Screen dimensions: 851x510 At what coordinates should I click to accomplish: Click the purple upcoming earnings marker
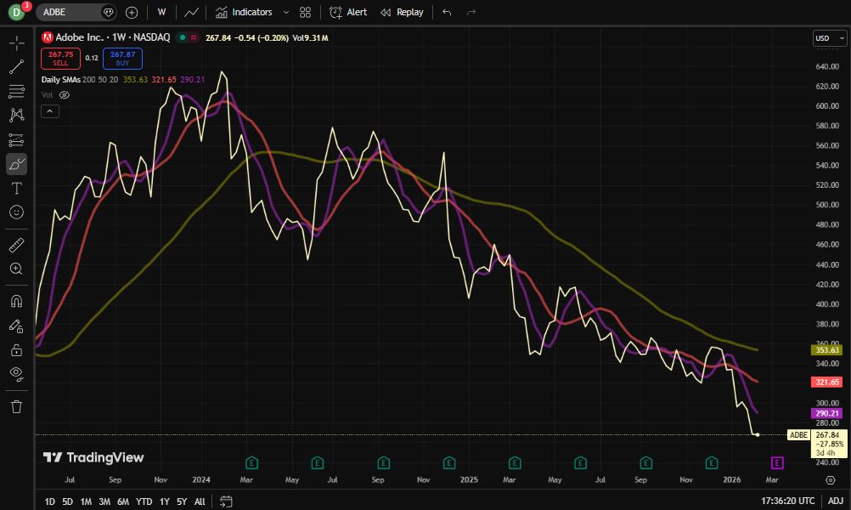[x=777, y=462]
